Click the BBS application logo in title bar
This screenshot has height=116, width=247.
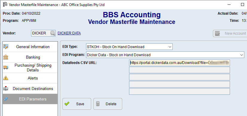click(x=5, y=4)
